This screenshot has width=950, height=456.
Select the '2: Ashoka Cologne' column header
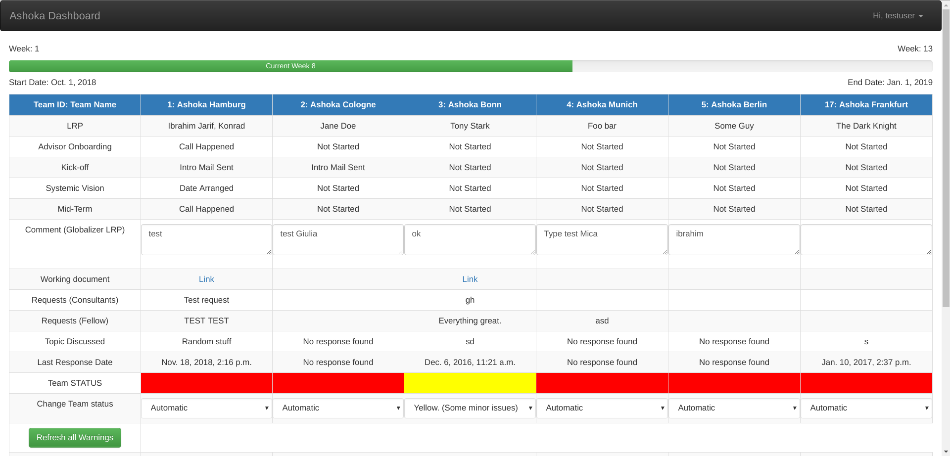point(338,104)
